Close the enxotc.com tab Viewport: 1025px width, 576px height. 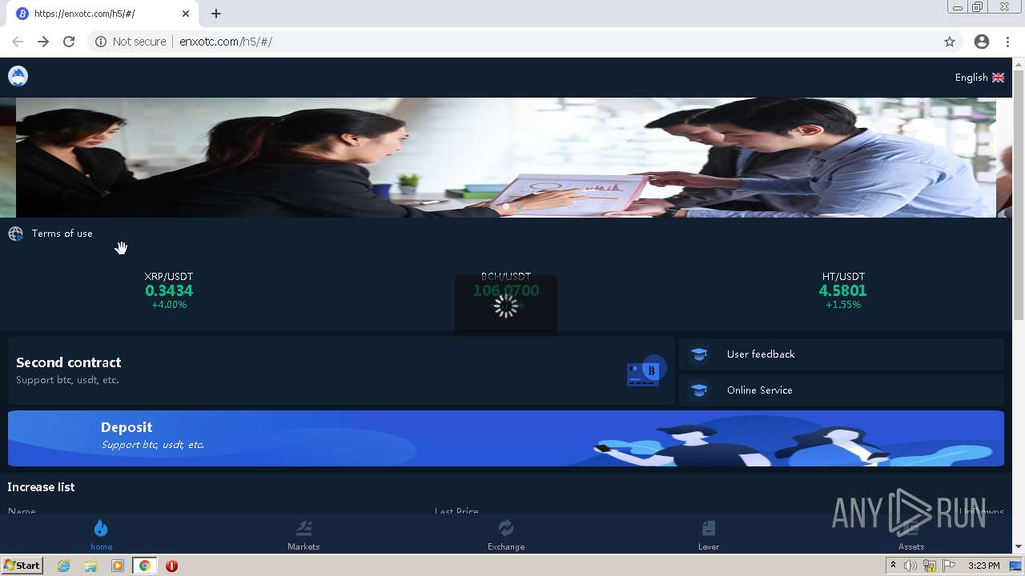pos(186,14)
